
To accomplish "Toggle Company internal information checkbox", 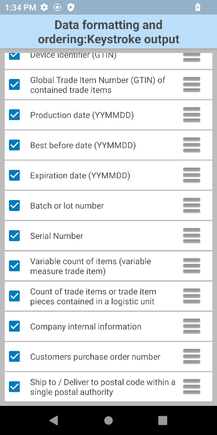I will pyautogui.click(x=15, y=326).
